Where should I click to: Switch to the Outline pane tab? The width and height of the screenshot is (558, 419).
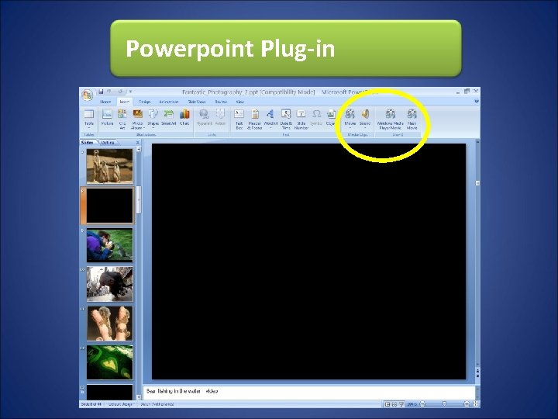pos(108,143)
